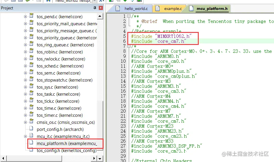Click project tree scroll left arrow
This screenshot has height=162, width=274.
tap(3, 158)
